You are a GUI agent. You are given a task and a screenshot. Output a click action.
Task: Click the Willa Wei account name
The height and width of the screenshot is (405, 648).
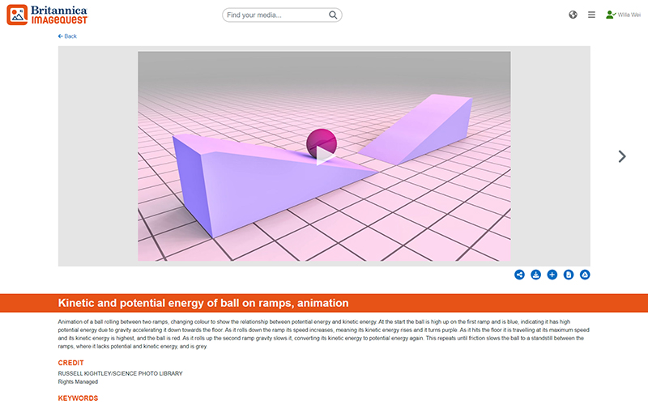629,15
